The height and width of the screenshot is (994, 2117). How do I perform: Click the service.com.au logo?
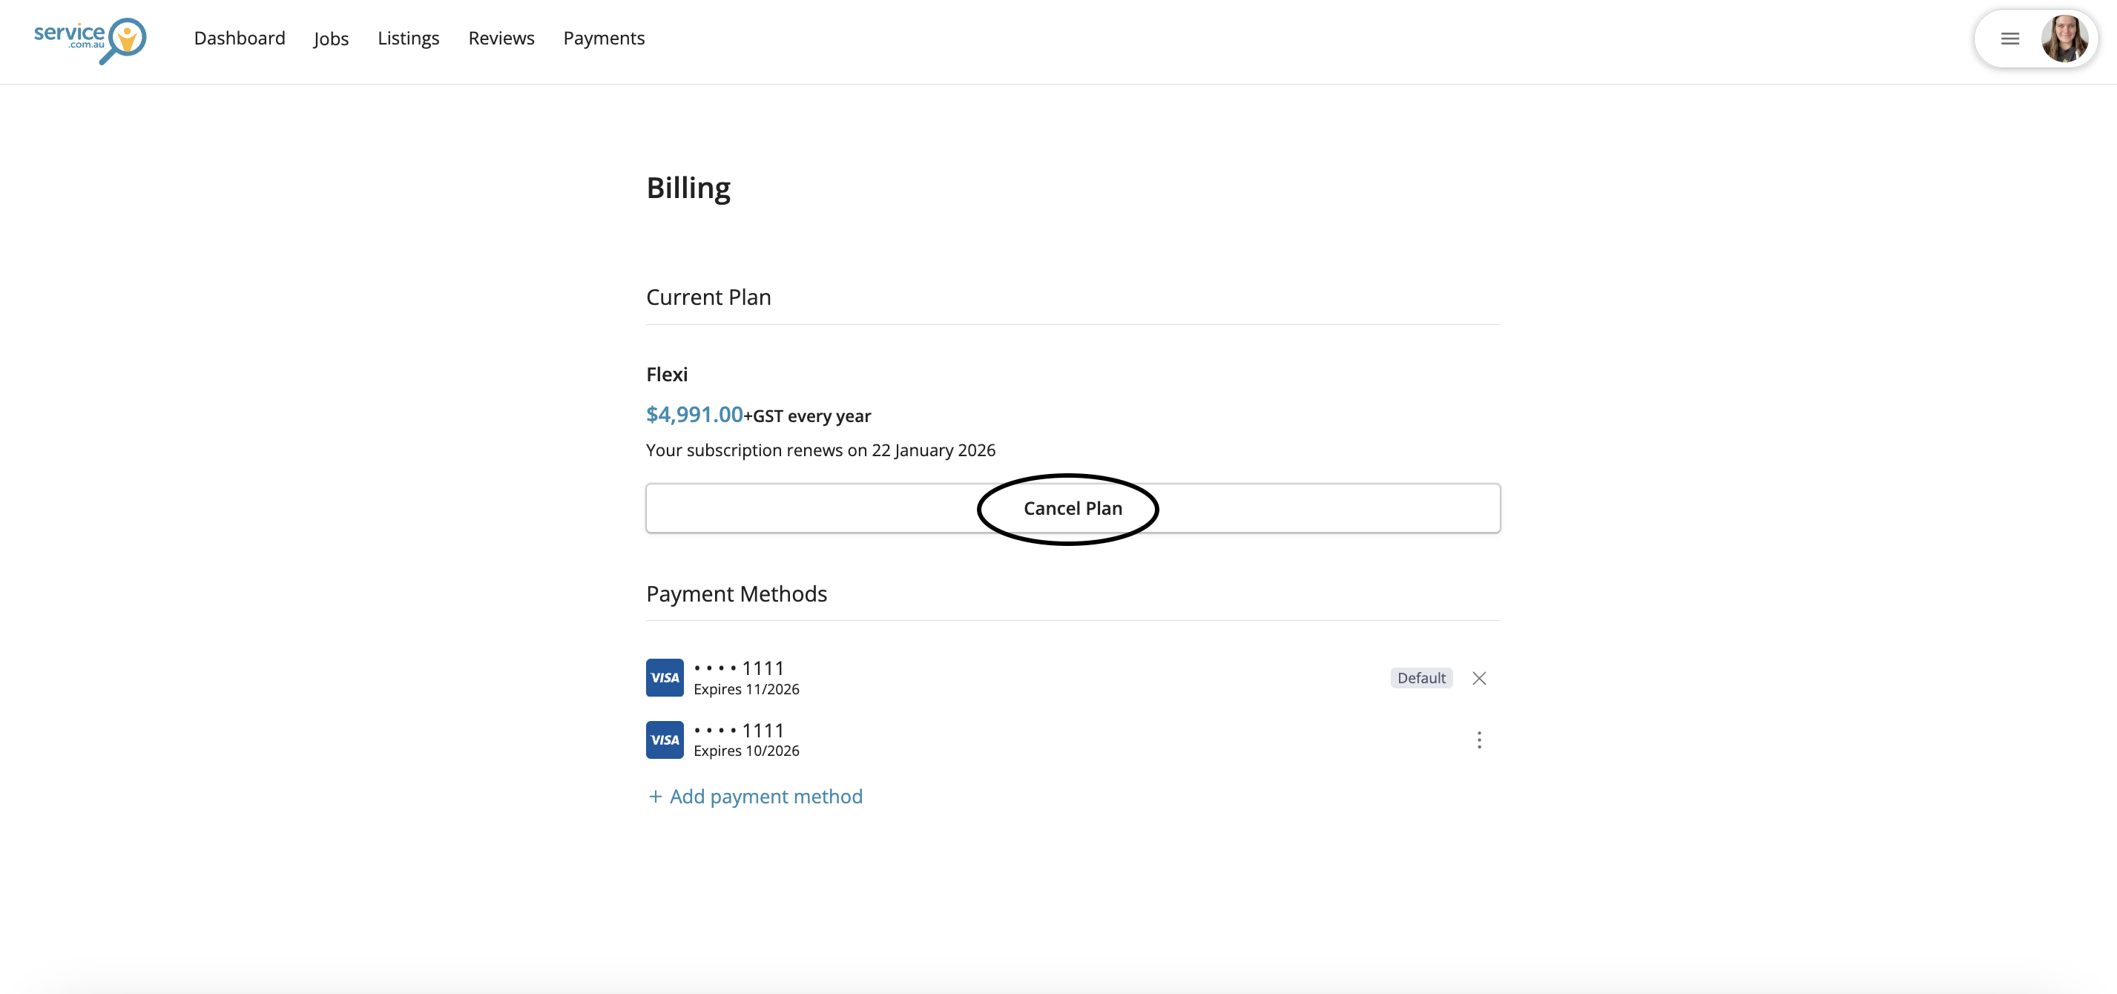coord(90,39)
